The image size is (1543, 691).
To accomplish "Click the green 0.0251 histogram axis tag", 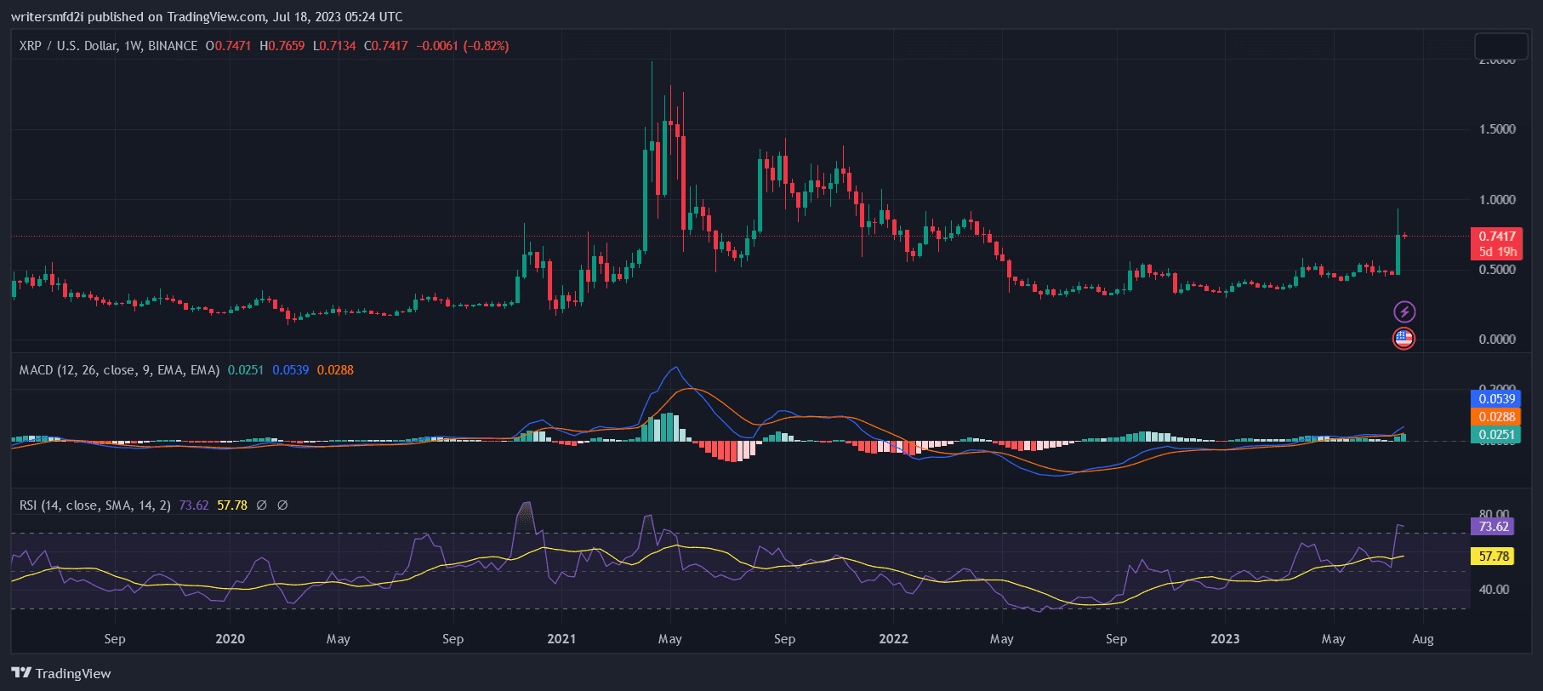I will point(1496,435).
